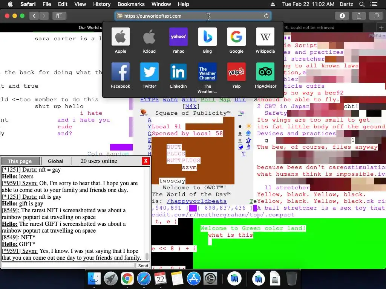The image size is (386, 289).
Task: Add a new tab with plus button
Action: click(x=381, y=28)
